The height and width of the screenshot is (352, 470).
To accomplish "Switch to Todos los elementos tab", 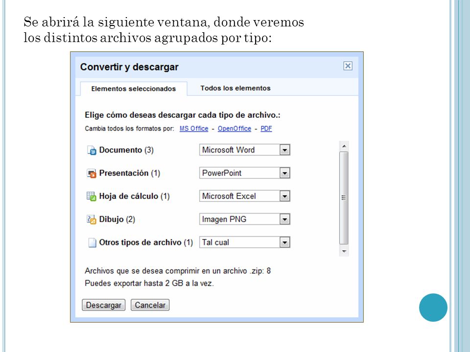I will coord(235,88).
